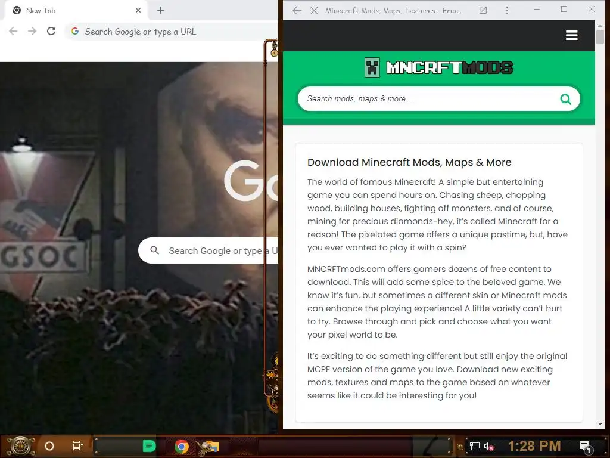This screenshot has width=610, height=458.
Task: Click the MNCRFTMODS logo
Action: [439, 67]
